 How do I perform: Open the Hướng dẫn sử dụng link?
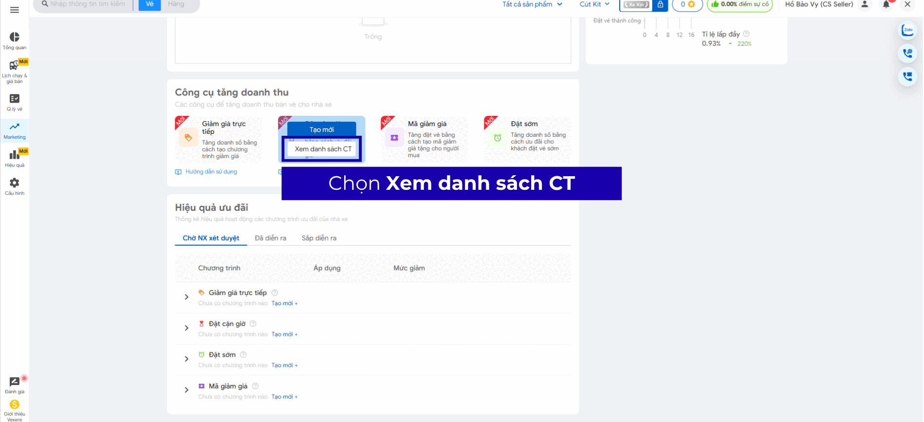click(x=211, y=172)
